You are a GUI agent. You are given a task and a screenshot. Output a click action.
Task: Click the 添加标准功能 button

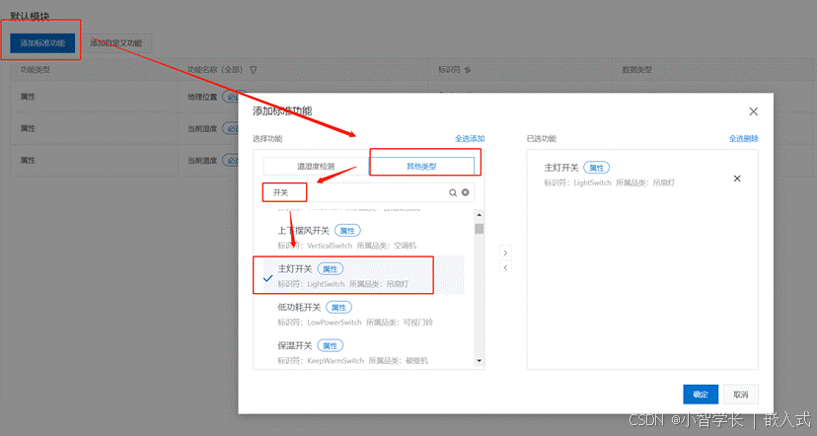pos(42,43)
